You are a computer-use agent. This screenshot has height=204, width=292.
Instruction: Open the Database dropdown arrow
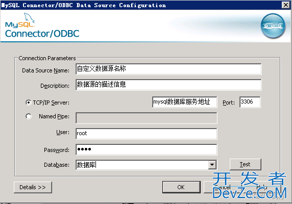212,165
